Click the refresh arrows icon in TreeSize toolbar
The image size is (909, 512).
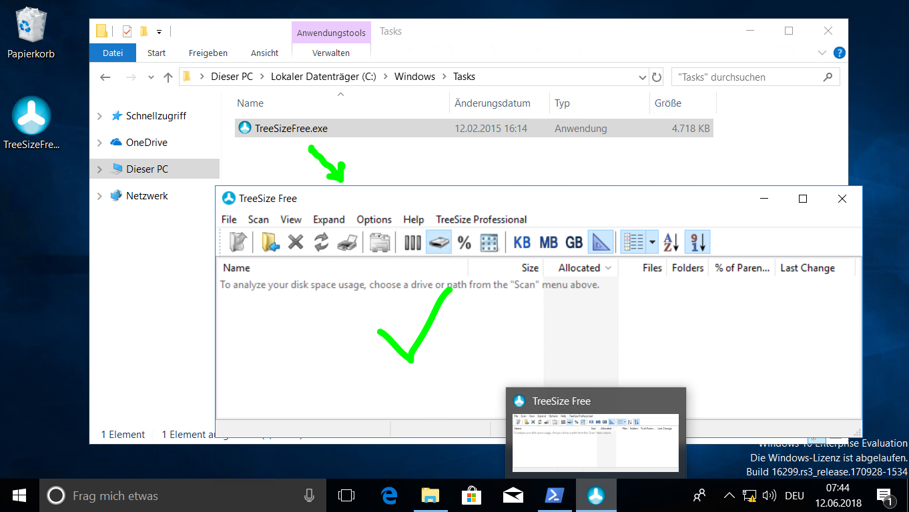click(x=321, y=242)
